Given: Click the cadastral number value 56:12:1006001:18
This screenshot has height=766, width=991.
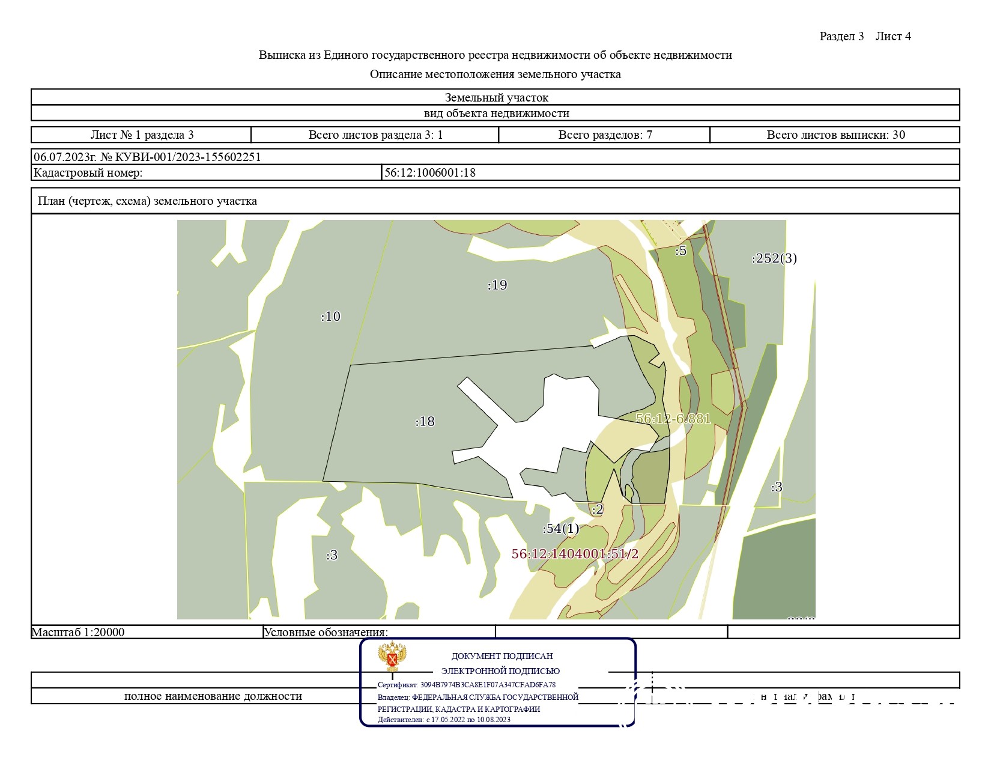Looking at the screenshot, I should [x=430, y=173].
